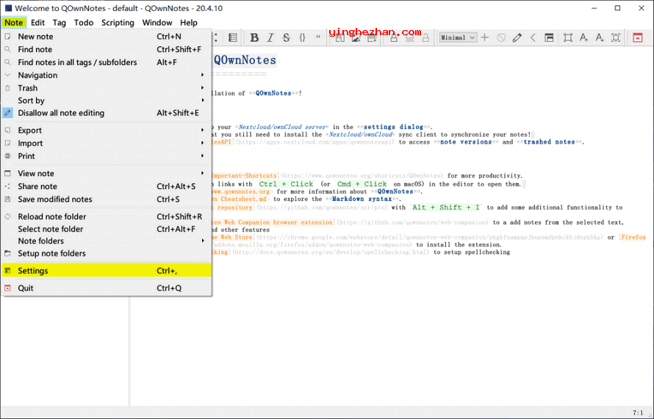
Task: Select Find notes in all tags / subfolders
Action: pos(107,62)
